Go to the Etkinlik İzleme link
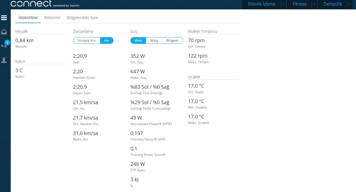Viewport: 356px width, 192px height. tap(261, 4)
